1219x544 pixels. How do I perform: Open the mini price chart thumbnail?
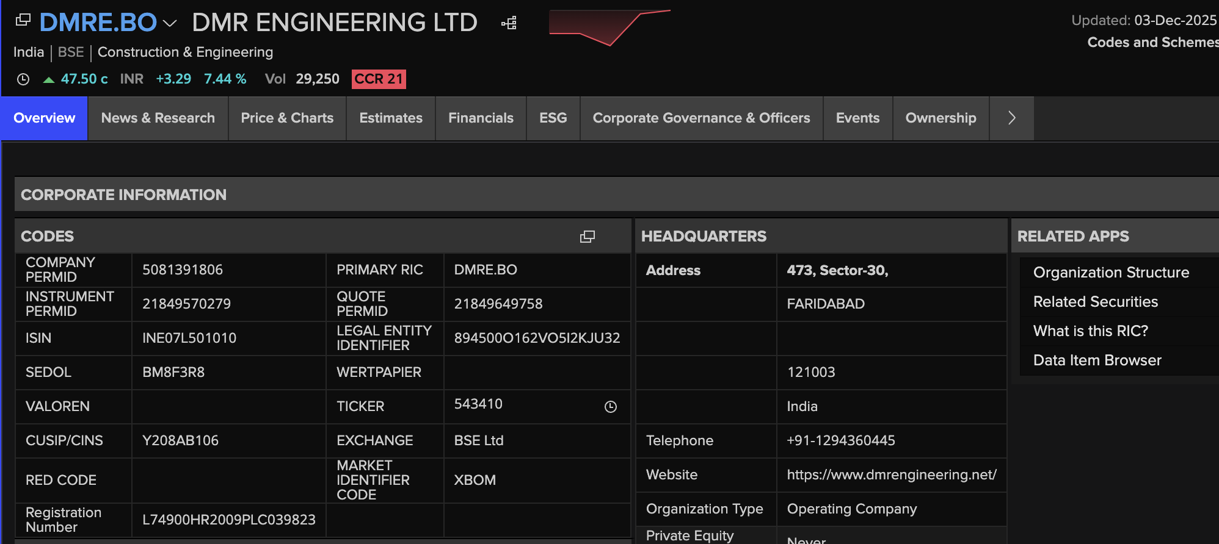pyautogui.click(x=609, y=27)
